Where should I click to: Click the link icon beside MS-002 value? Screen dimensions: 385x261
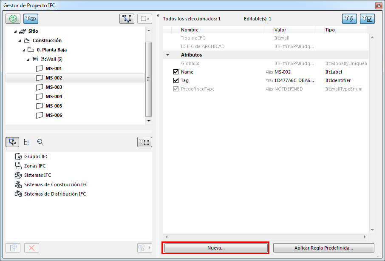click(269, 72)
